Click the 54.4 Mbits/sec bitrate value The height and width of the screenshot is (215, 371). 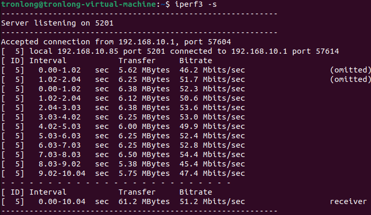click(x=212, y=154)
